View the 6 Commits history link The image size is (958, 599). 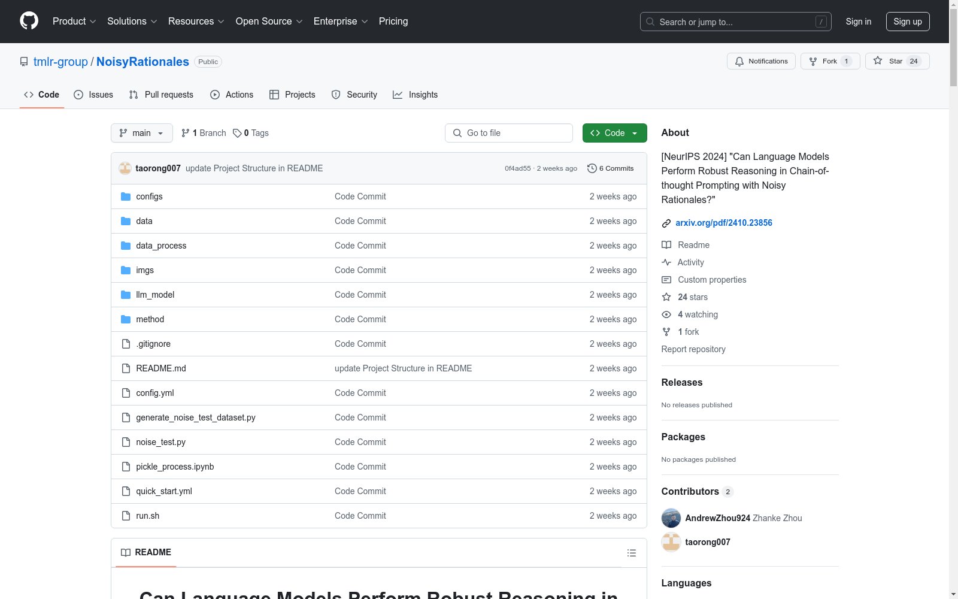click(611, 168)
